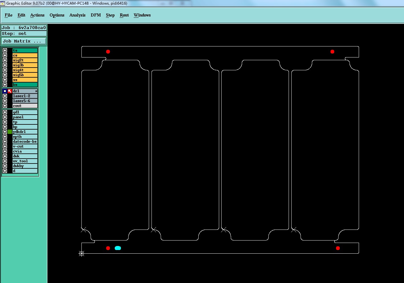Toggle display checkbox for laser1-2 layer
Image resolution: width=404 pixels, height=283 pixels.
(x=5, y=96)
